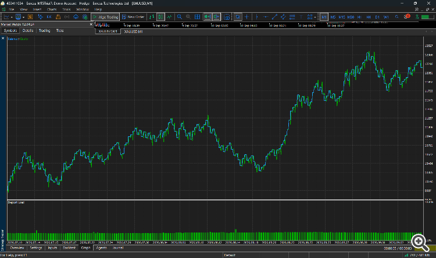The width and height of the screenshot is (436, 258).
Task: Open the Signals icon
Action: (x=67, y=17)
